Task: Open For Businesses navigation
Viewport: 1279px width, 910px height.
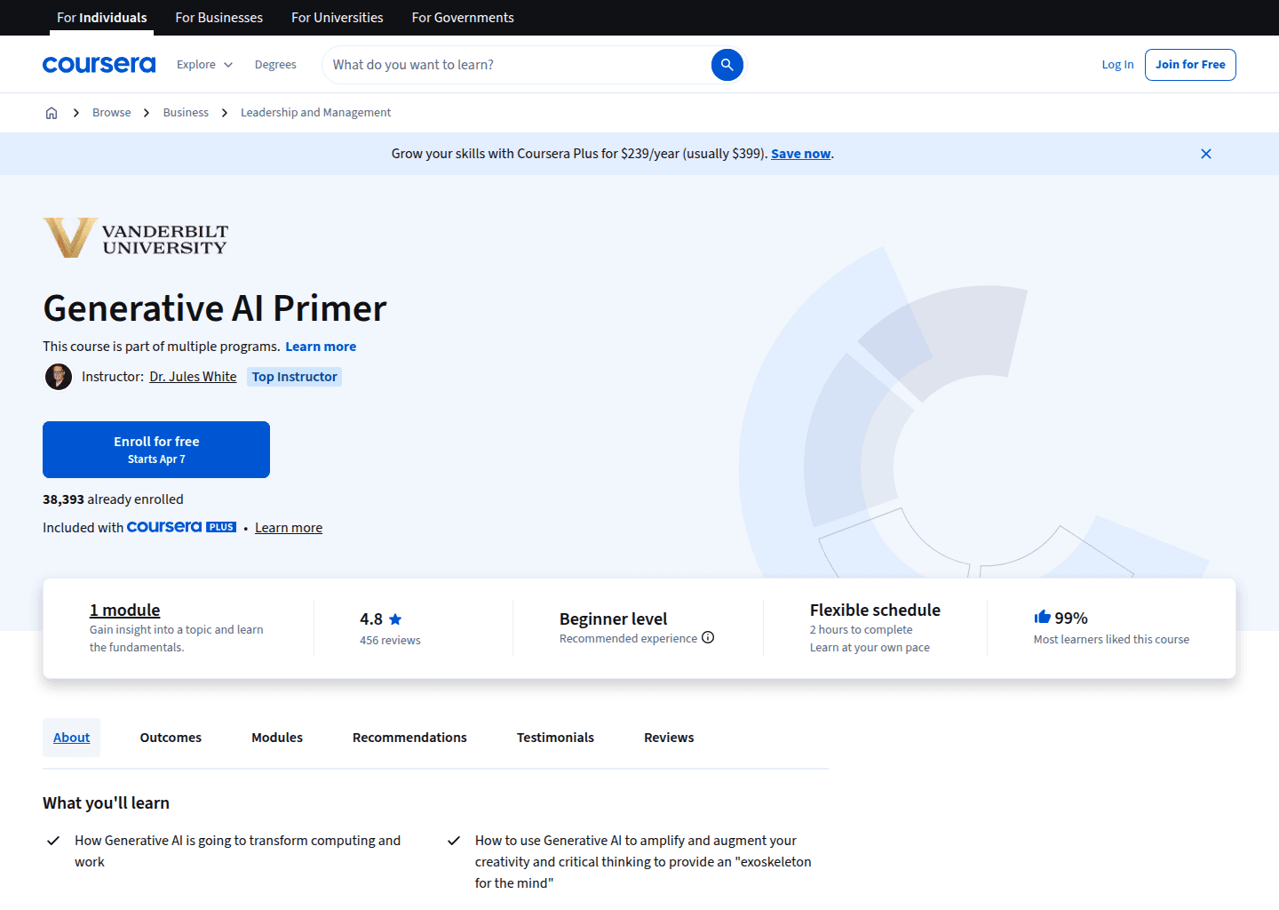Action: coord(218,17)
